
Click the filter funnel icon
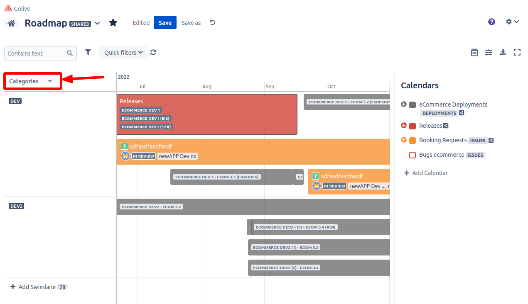tap(88, 52)
